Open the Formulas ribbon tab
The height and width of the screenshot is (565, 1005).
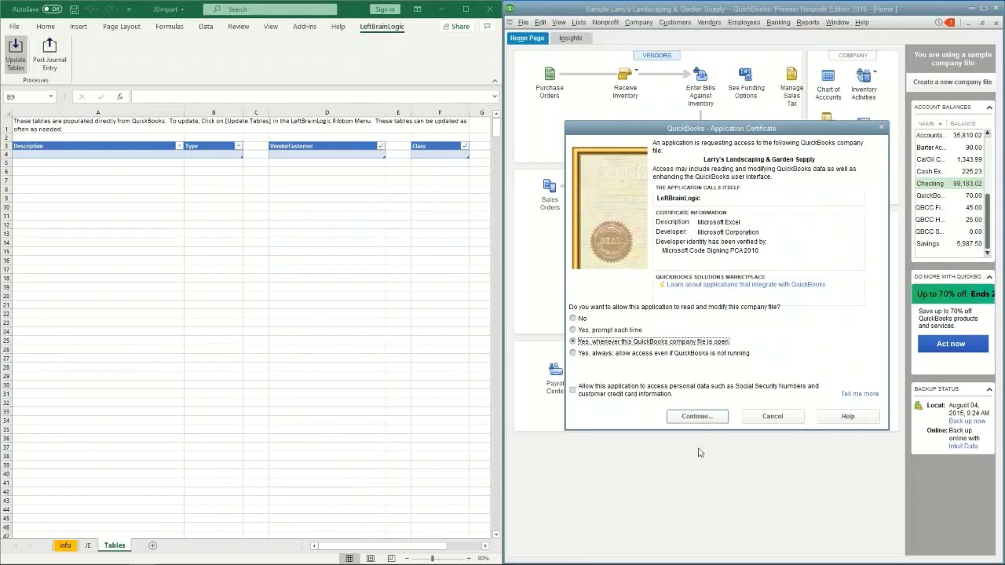click(x=170, y=26)
